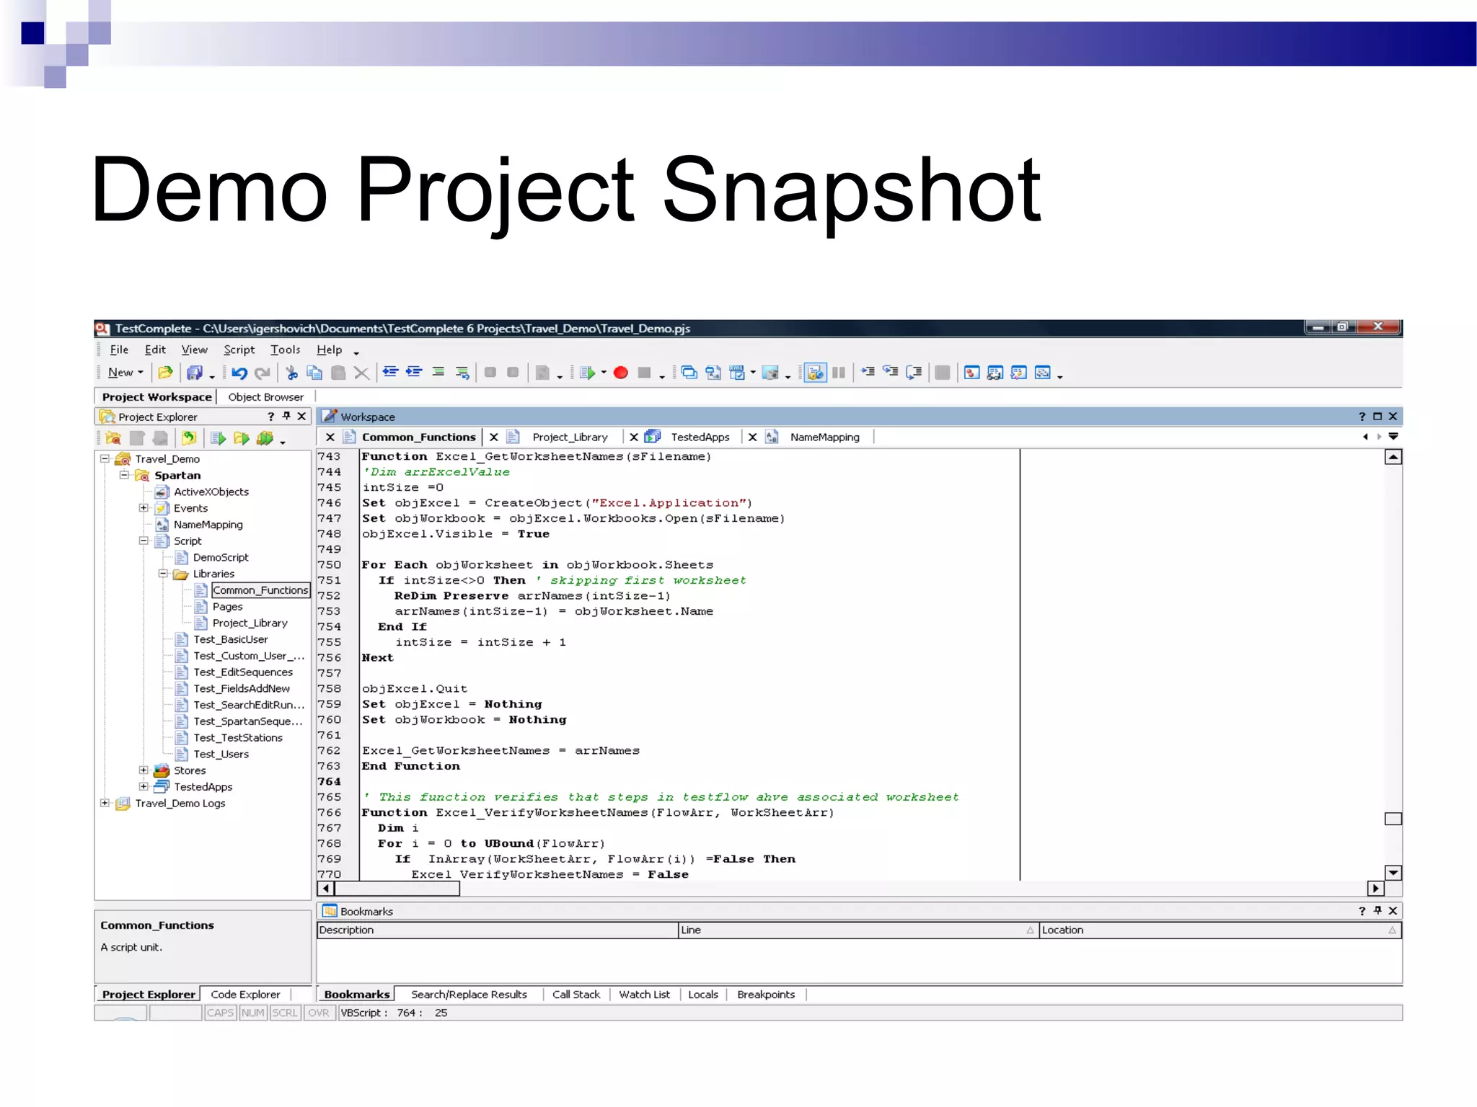The width and height of the screenshot is (1477, 1107).
Task: Click the Project Explorer help question mark
Action: pos(271,417)
